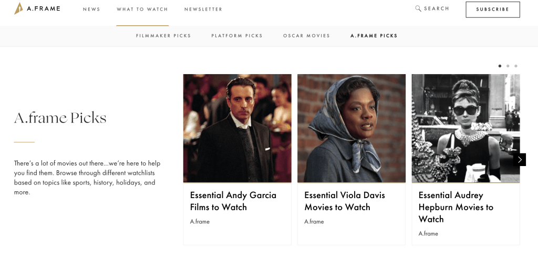Open the Viola Davis photo thumbnail
The height and width of the screenshot is (258, 538).
[x=351, y=128]
